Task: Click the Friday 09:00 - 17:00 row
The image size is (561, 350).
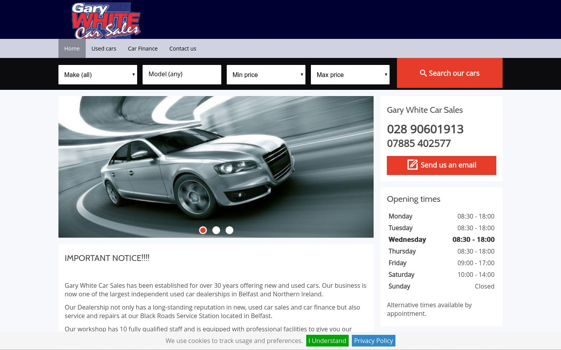Action: (441, 263)
